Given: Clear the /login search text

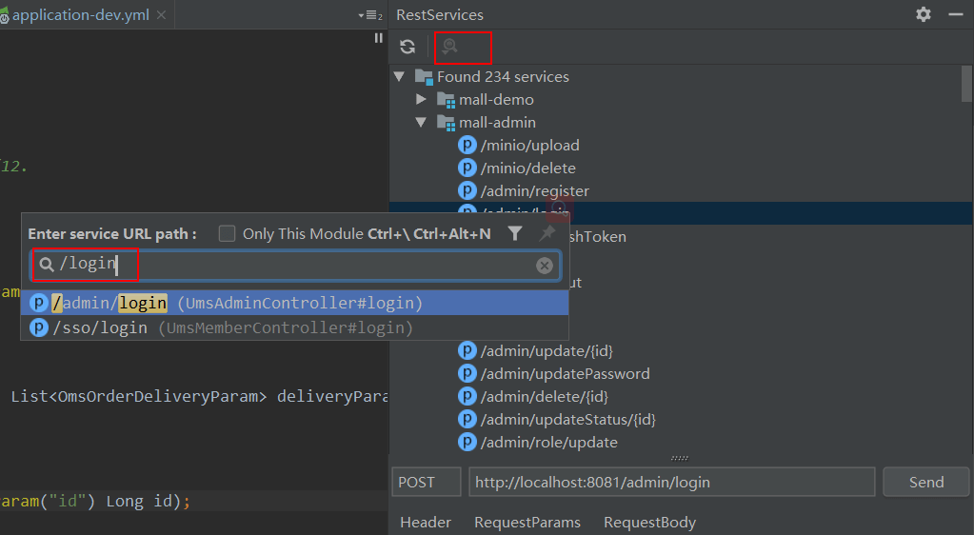Looking at the screenshot, I should [x=545, y=266].
